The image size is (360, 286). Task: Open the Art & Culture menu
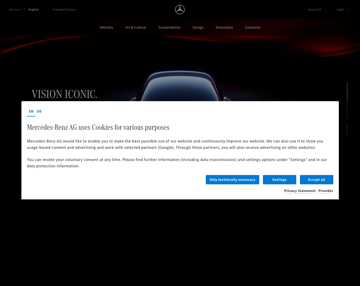pyautogui.click(x=136, y=27)
